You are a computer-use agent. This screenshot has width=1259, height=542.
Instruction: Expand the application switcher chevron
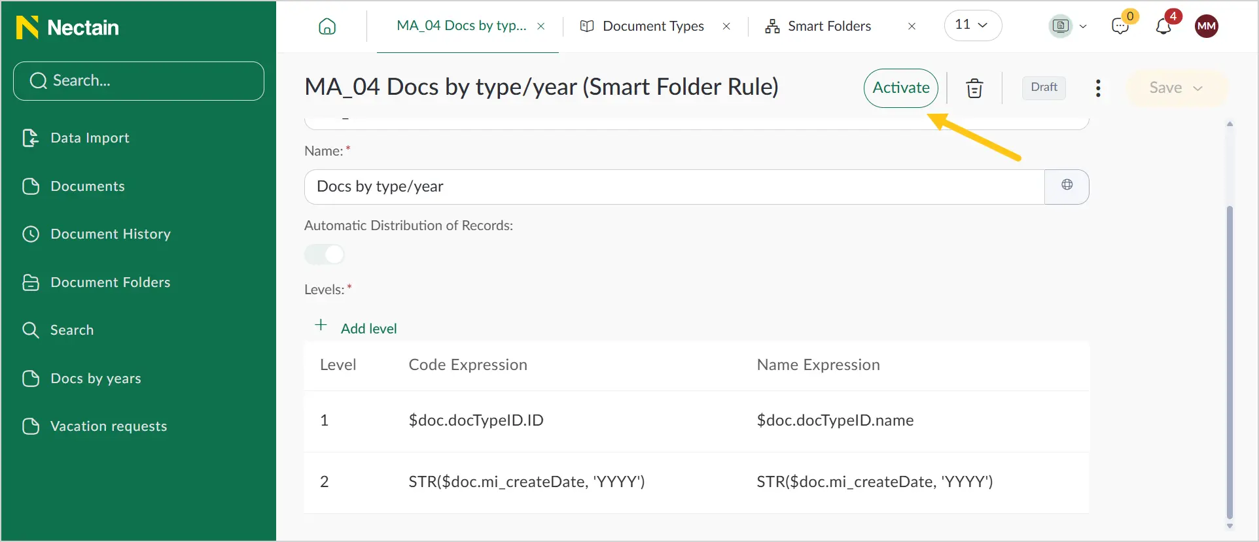click(x=1084, y=26)
